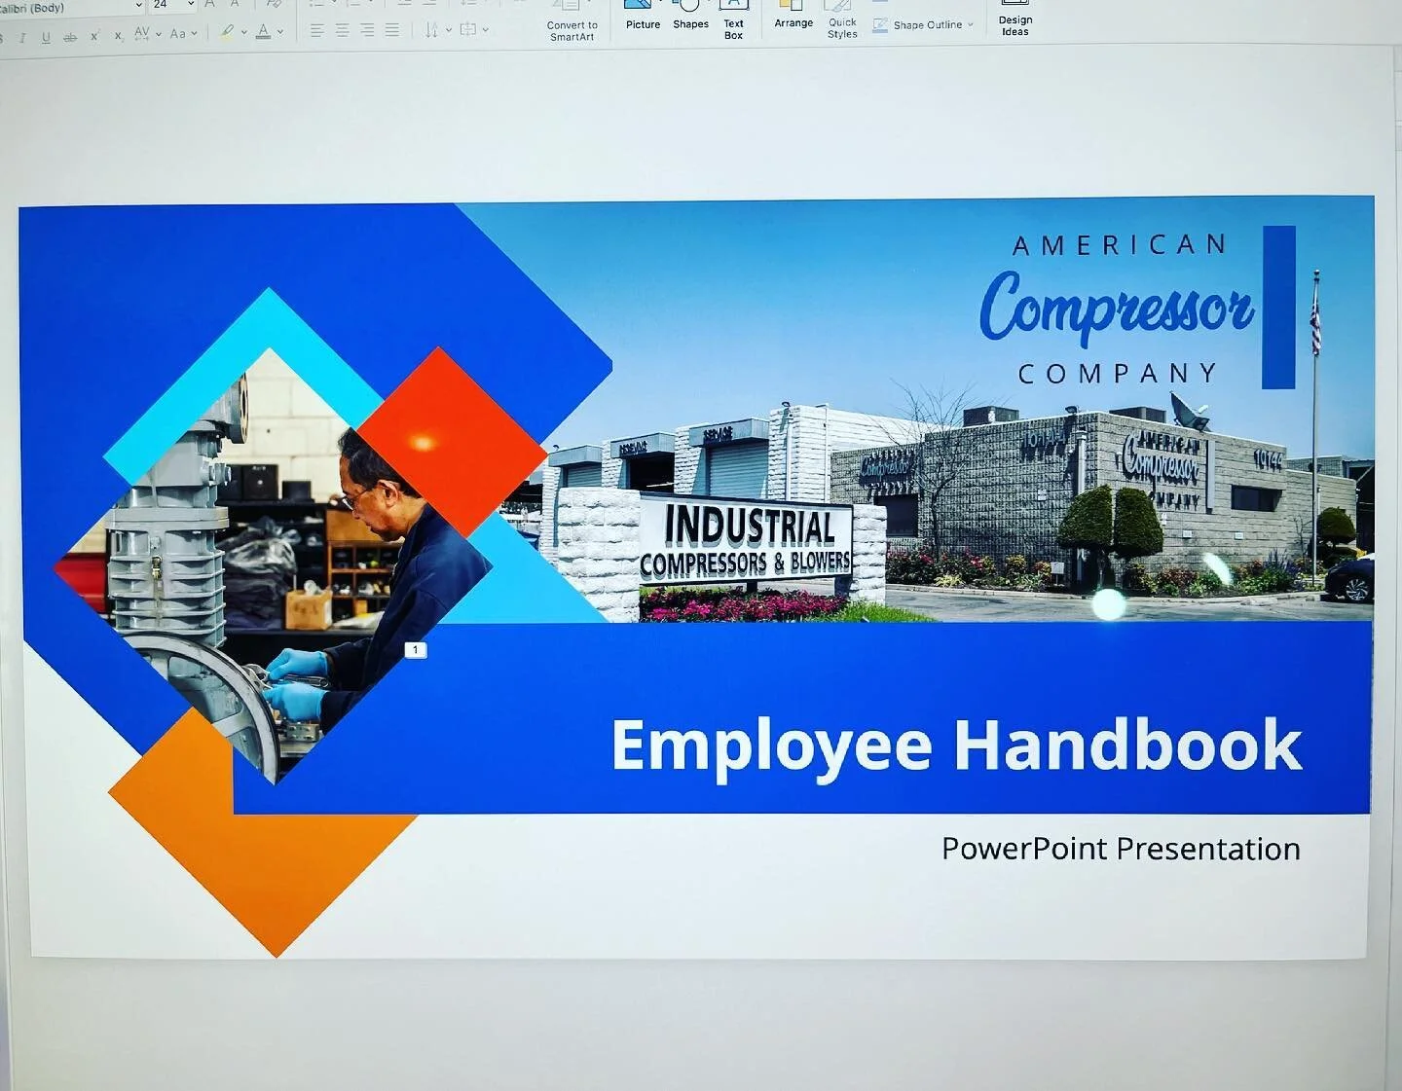
Task: Select the Employee Handbook title text
Action: click(956, 746)
